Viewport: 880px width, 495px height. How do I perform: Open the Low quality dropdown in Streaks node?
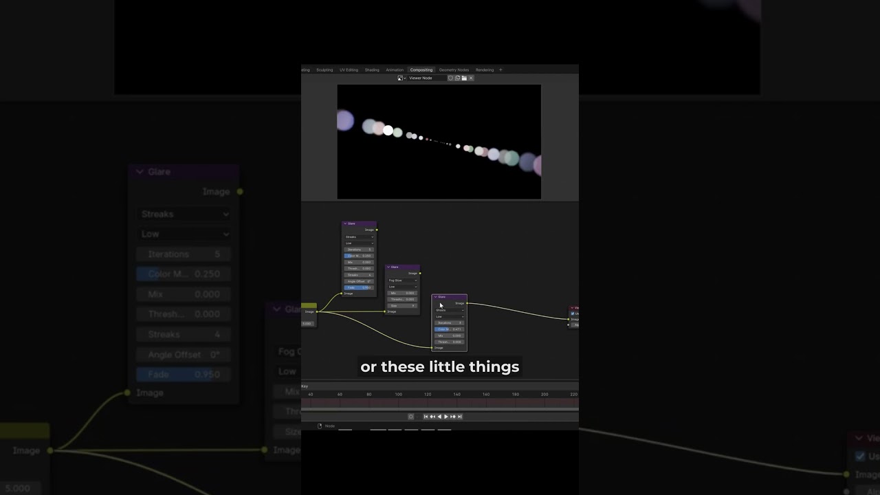tap(359, 243)
